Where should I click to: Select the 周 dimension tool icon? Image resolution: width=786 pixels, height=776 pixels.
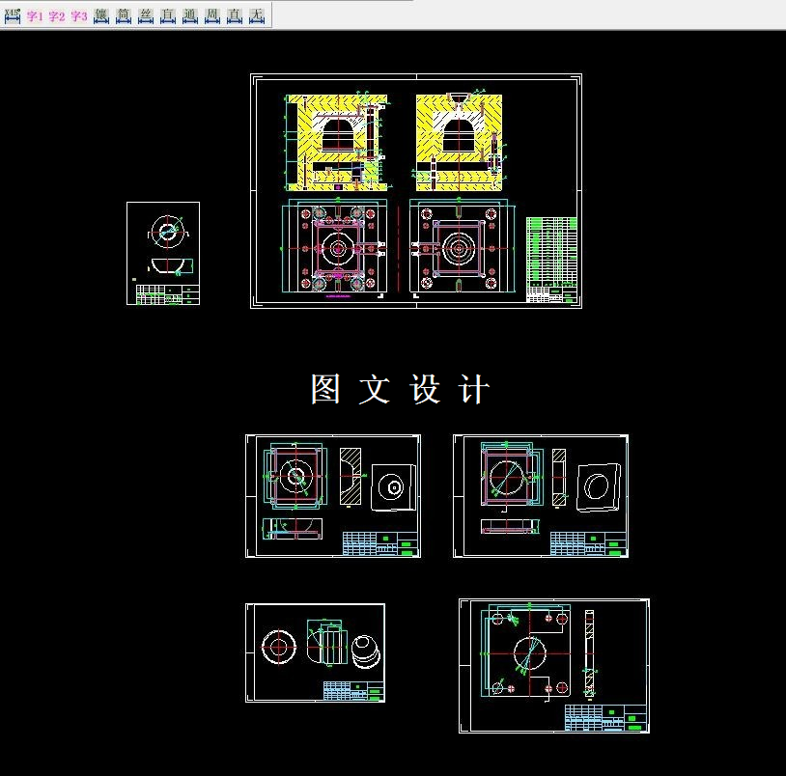(x=212, y=16)
